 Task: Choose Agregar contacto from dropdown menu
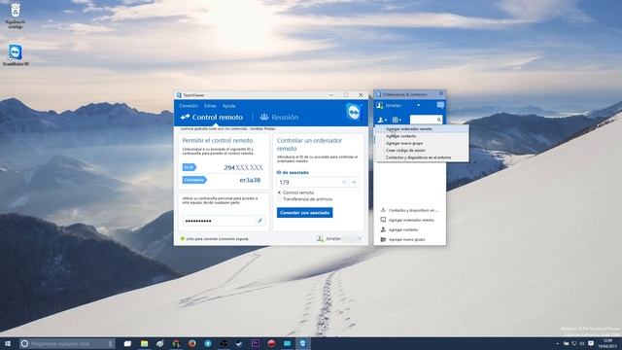pos(422,136)
